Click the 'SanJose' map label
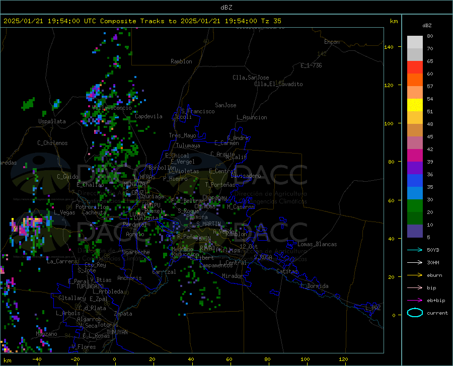The height and width of the screenshot is (366, 453). click(x=225, y=105)
